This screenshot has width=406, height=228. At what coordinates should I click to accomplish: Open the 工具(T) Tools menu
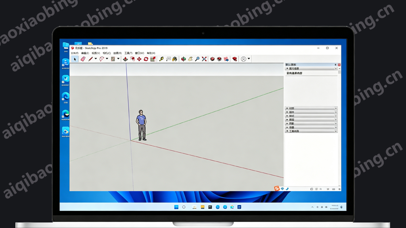tap(128, 53)
